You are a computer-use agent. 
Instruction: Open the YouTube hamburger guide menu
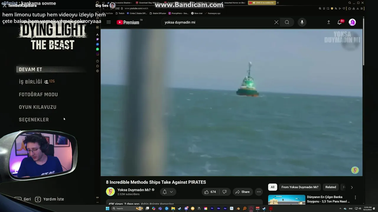click(109, 22)
